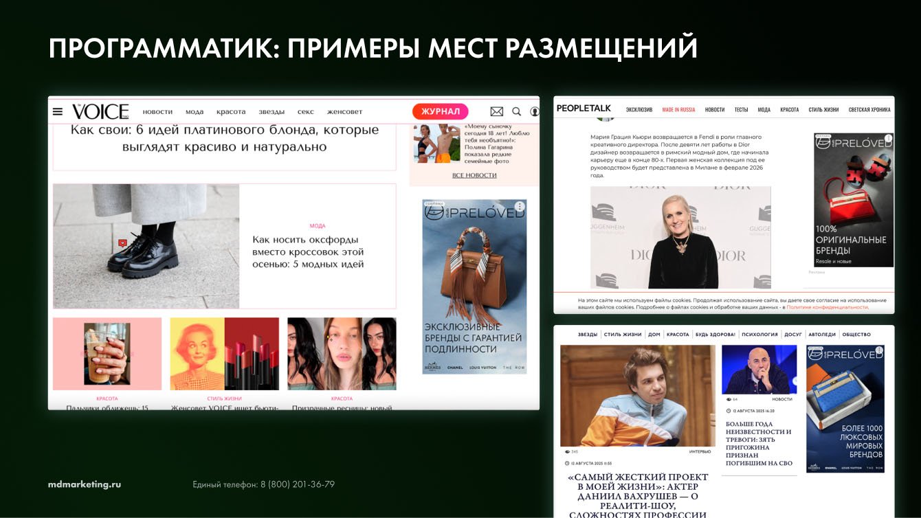Select СТИЛЬ ЖИЗНИ in the PeopleTalk menu

click(823, 110)
